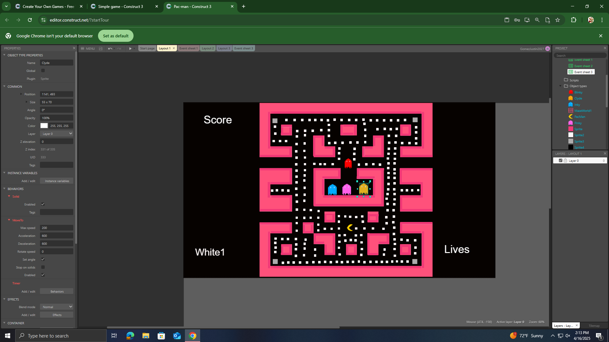The image size is (609, 342).
Task: Switch to the Event sheet 3 tab
Action: click(244, 48)
